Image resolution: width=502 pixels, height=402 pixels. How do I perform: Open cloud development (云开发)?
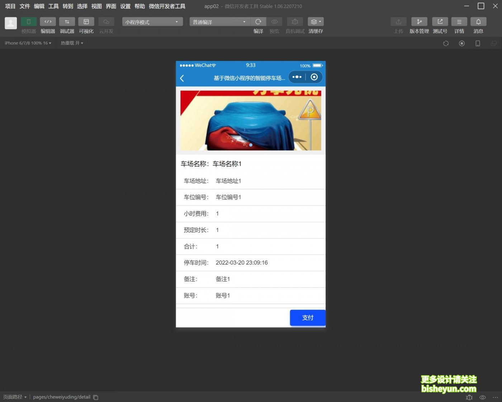(106, 22)
